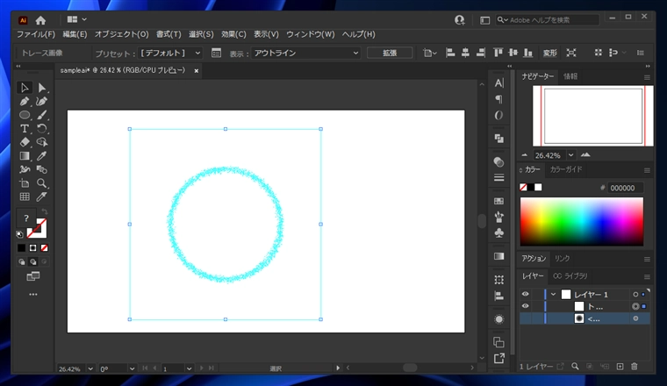Open the Pathfinder panel icon
667x386 pixels.
click(499, 139)
